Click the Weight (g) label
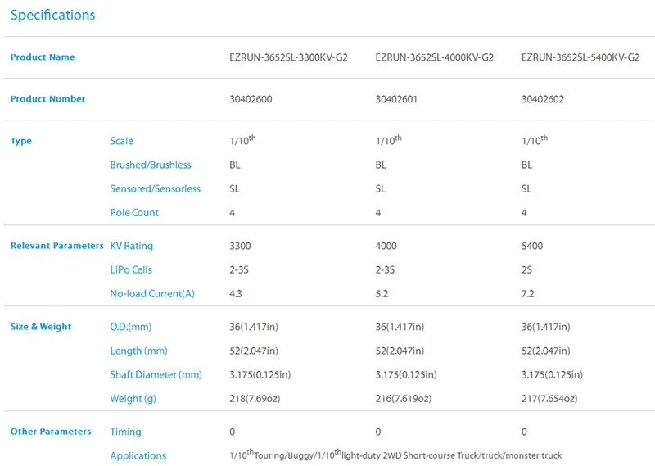Screen dimensions: 655x466 (133, 398)
